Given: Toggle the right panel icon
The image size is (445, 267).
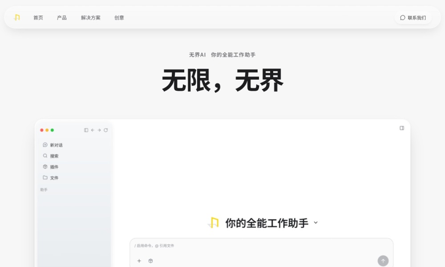Looking at the screenshot, I should [402, 128].
